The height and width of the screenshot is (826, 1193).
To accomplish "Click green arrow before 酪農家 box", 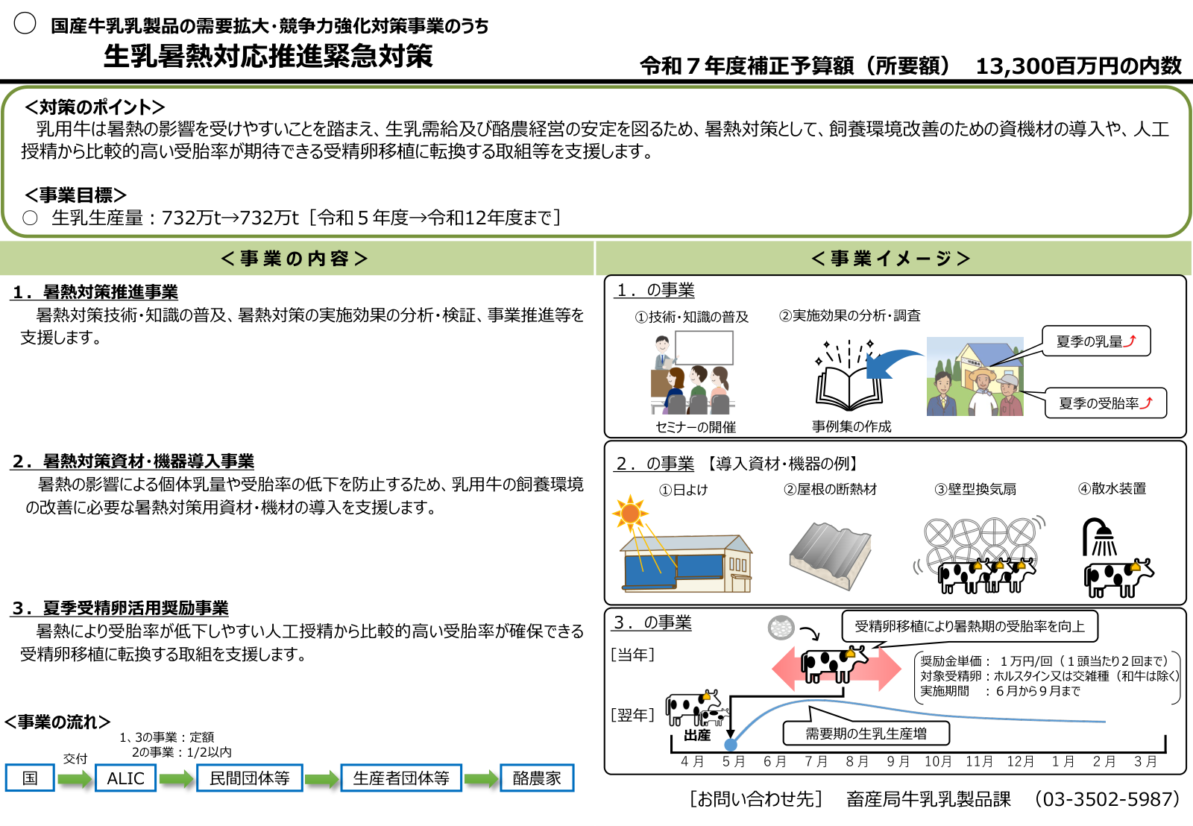I will (481, 780).
